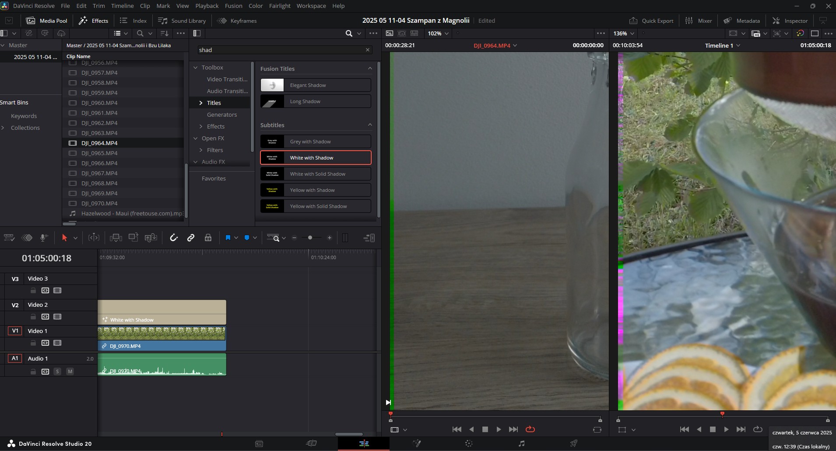Open the Playback menu
This screenshot has height=451, width=836.
207,6
